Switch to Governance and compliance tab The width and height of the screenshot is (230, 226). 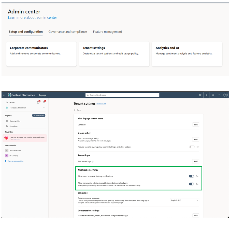(68, 32)
